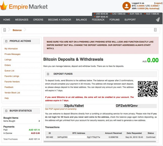This screenshot has height=146, width=163.
Task: Open Private Messages in sidebar
Action: click(x=12, y=54)
